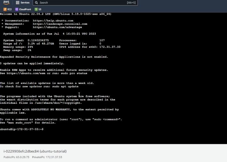Click the https://help.ubuntu.com documentation URL
Screen dimensions: 227x162
coord(53,21)
